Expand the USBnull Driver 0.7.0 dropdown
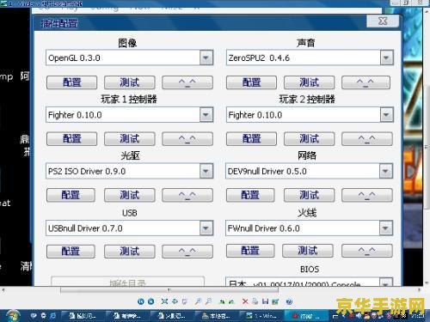 (x=206, y=228)
